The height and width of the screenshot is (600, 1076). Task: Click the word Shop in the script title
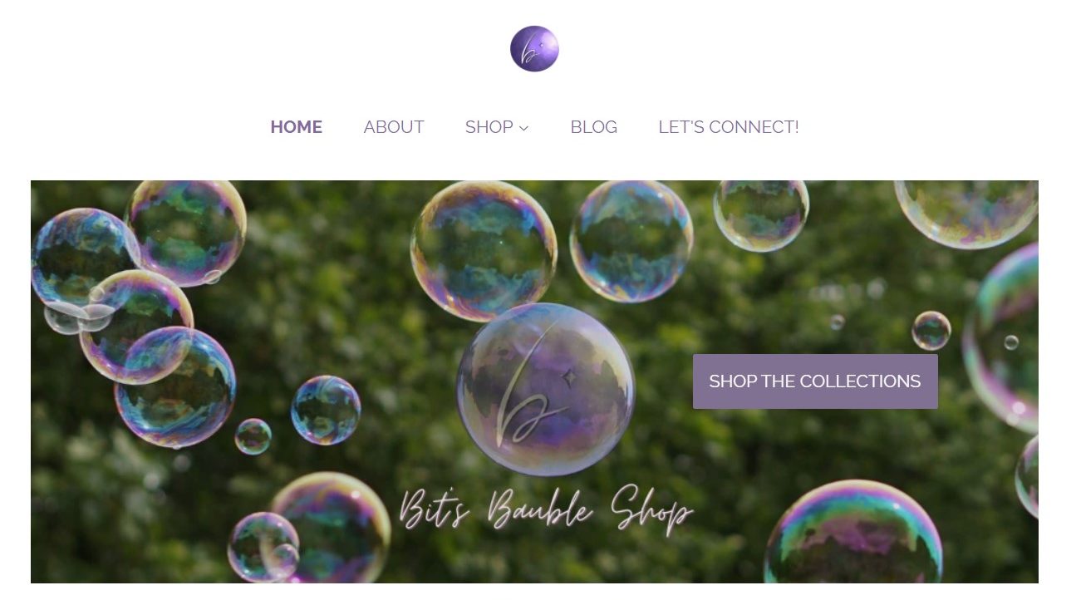(651, 511)
